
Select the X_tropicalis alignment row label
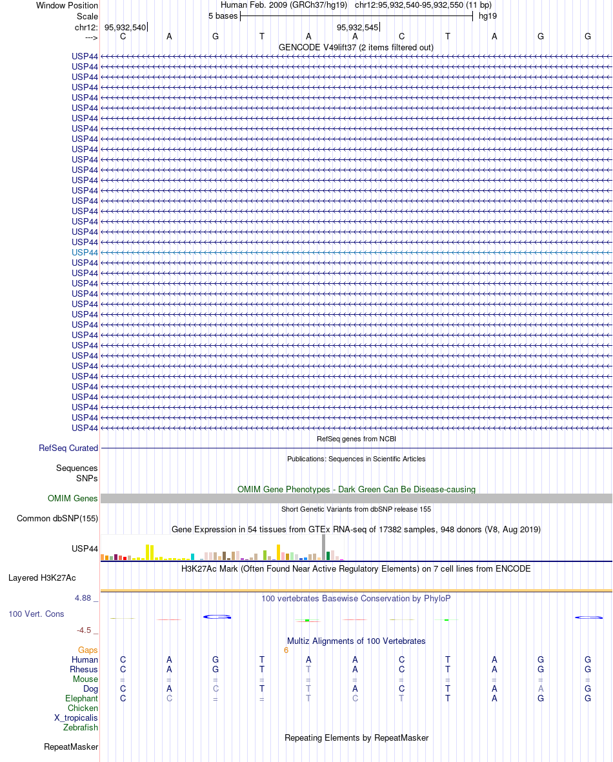pyautogui.click(x=76, y=717)
